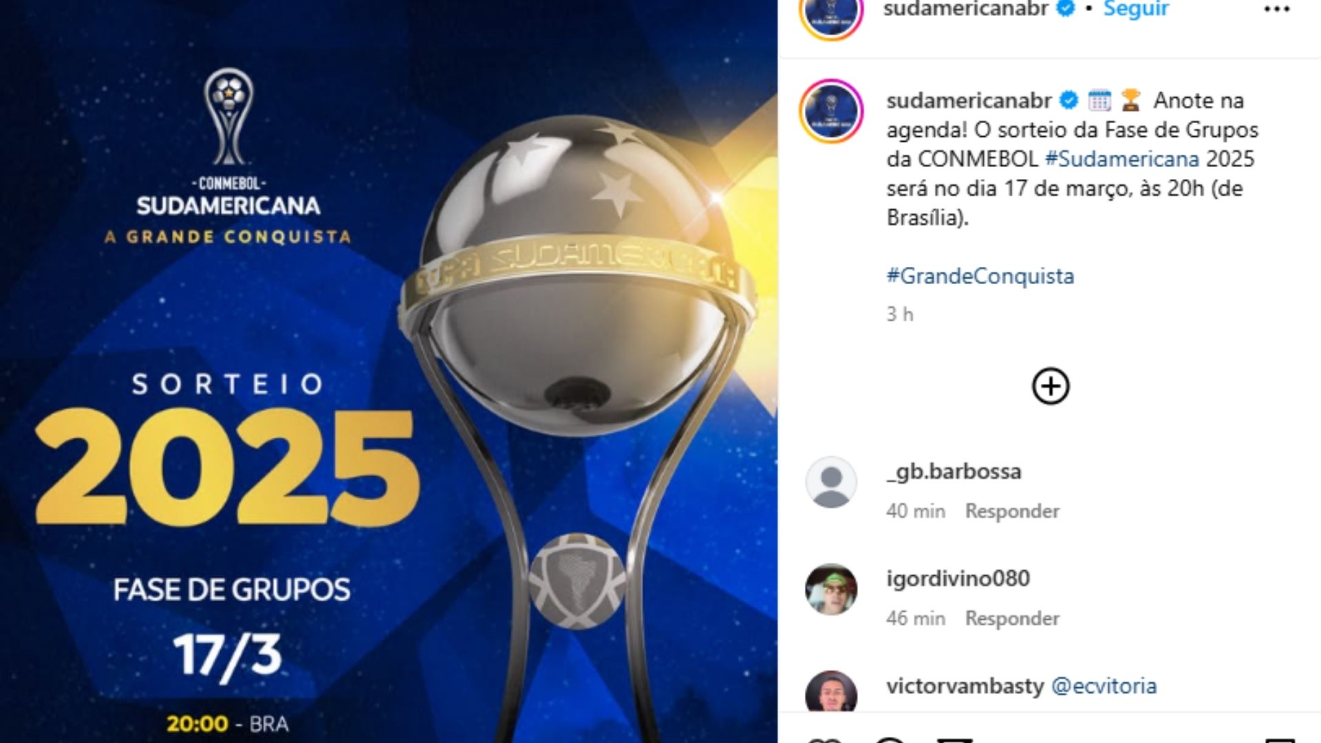Click the 3 h post timestamp
This screenshot has height=743, width=1321.
(899, 314)
